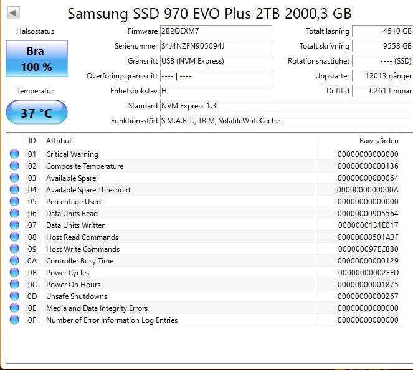This screenshot has width=413, height=370.
Task: Click the Host Write Commands status orb
Action: point(14,249)
